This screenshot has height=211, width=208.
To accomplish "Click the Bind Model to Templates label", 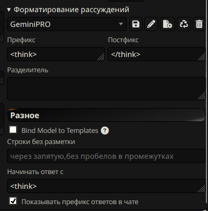I will [60, 131].
